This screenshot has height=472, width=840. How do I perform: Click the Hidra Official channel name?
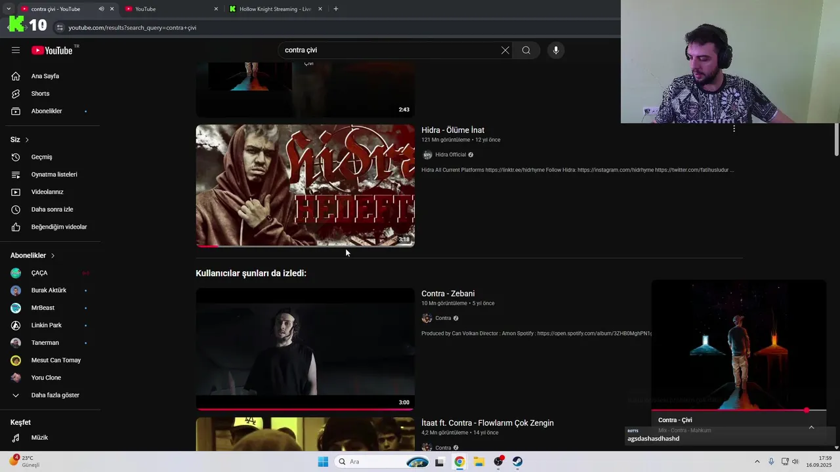coord(450,155)
